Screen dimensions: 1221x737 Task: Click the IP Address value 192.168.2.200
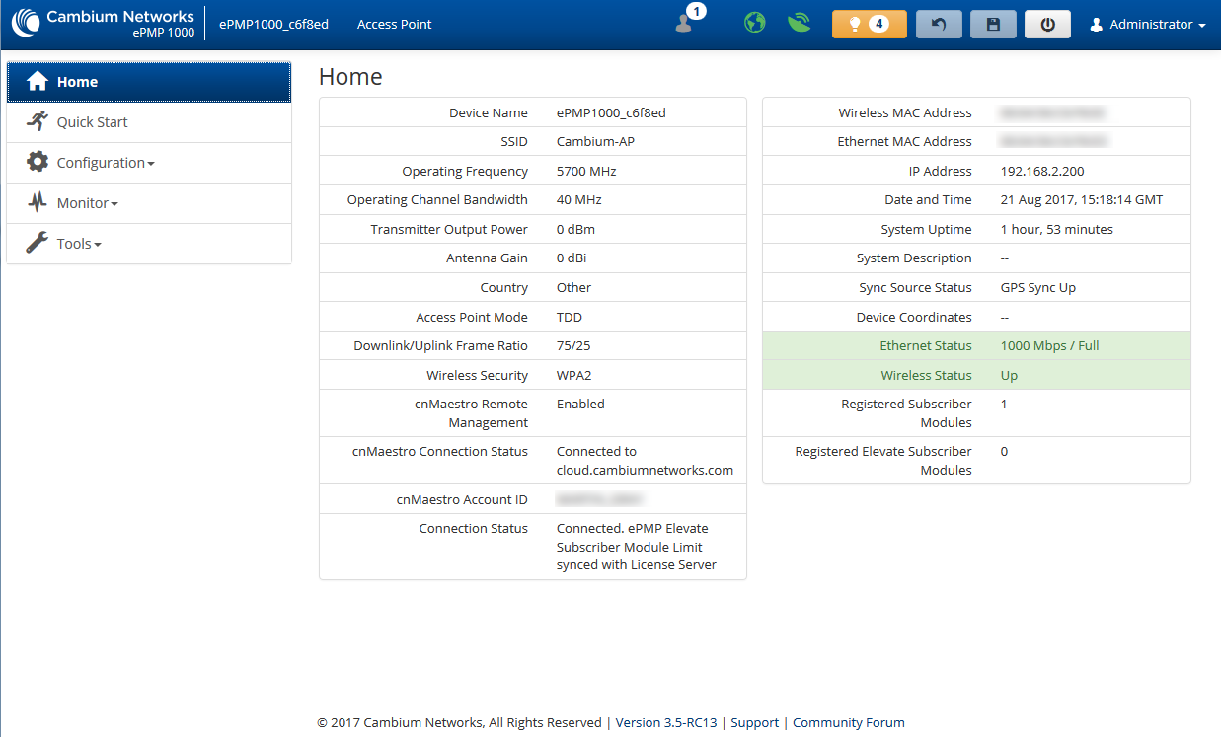pyautogui.click(x=1041, y=171)
